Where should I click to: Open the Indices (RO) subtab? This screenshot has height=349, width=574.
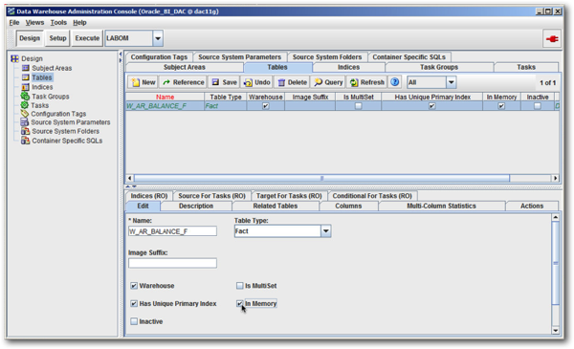coord(149,196)
